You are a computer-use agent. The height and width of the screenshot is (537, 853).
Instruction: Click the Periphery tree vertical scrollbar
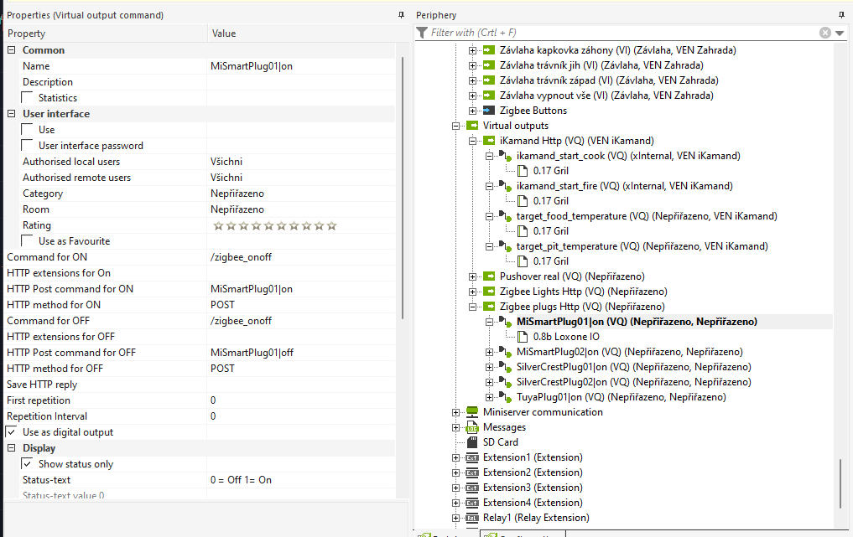pyautogui.click(x=840, y=483)
